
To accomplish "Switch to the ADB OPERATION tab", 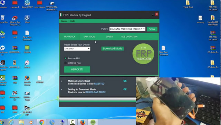I will pyautogui.click(x=129, y=37).
